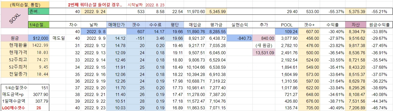Select the 1/4손절갯수 value 151
Screen dimensions: 393x111
pyautogui.click(x=39, y=88)
